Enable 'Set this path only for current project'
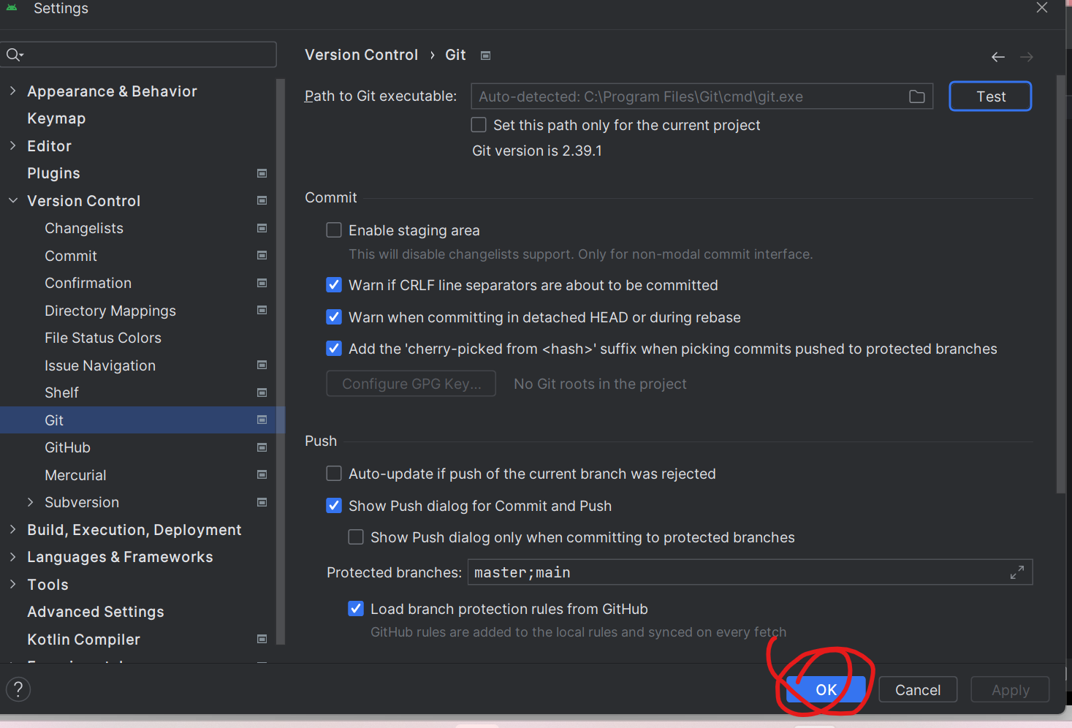 coord(479,125)
